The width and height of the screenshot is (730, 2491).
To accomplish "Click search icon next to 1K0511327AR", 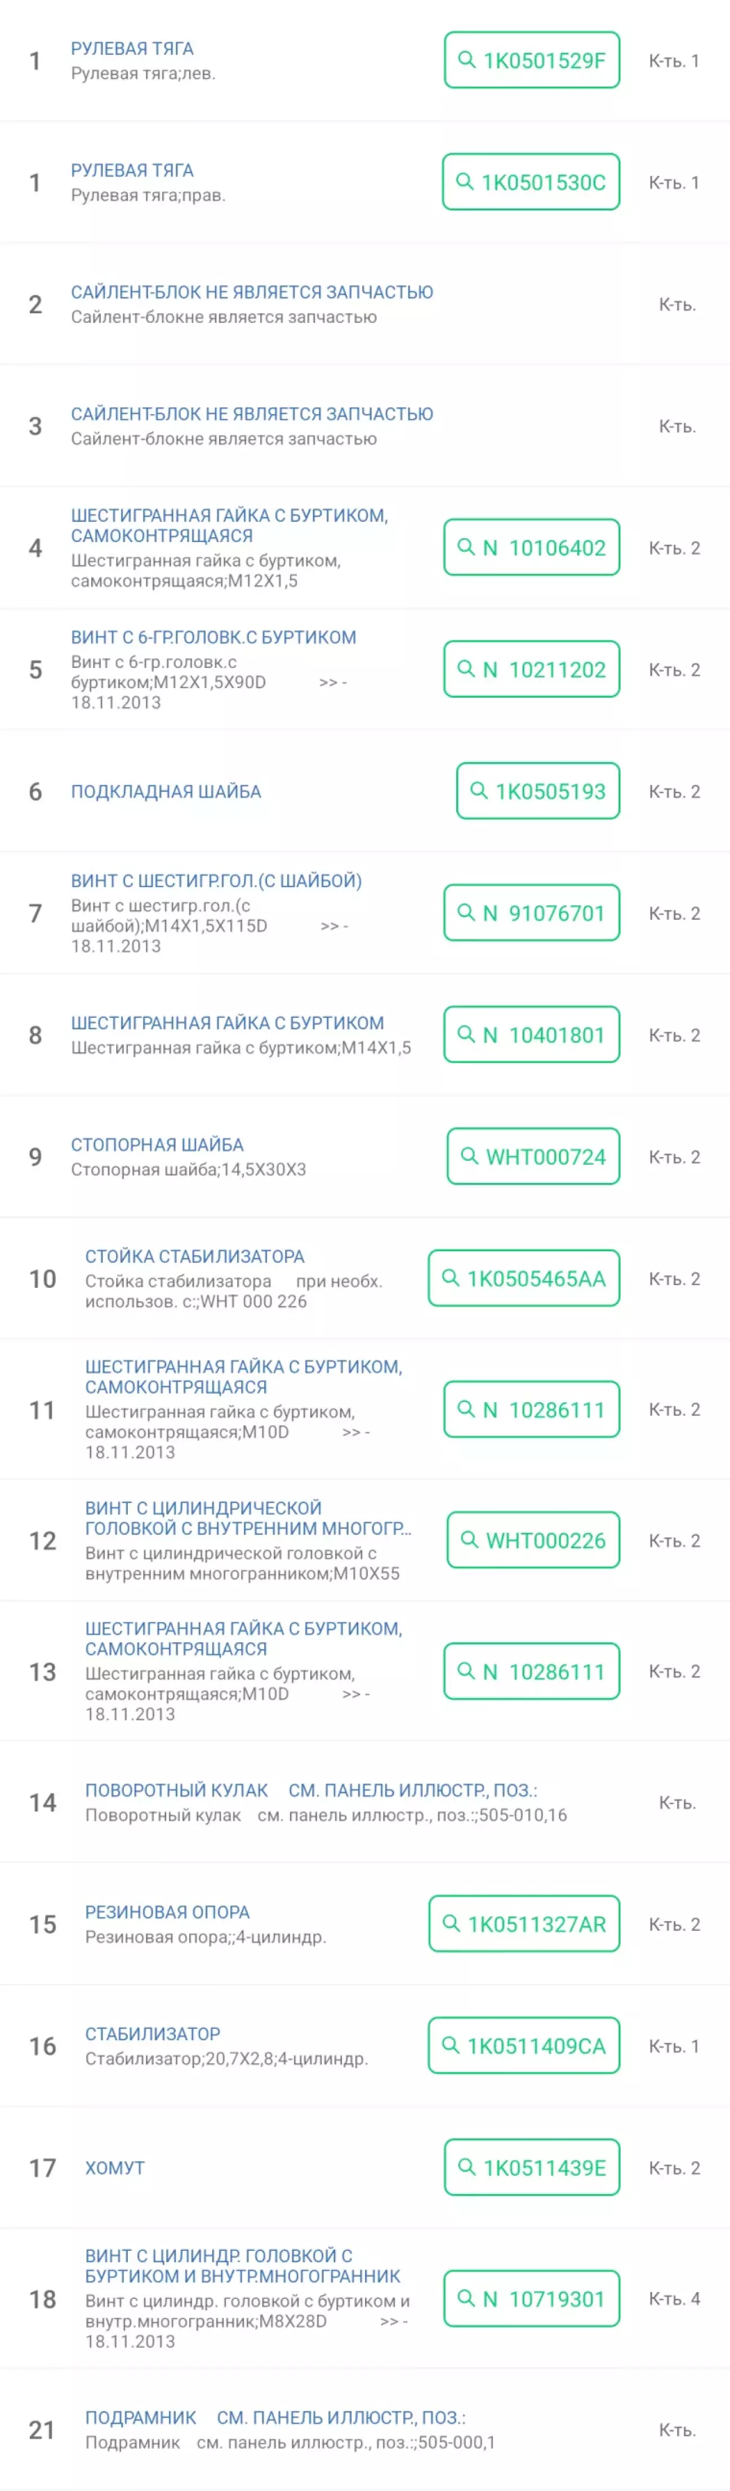I will coord(451,1923).
